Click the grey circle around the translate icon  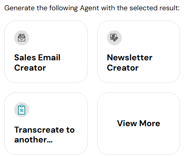pyautogui.click(x=21, y=110)
